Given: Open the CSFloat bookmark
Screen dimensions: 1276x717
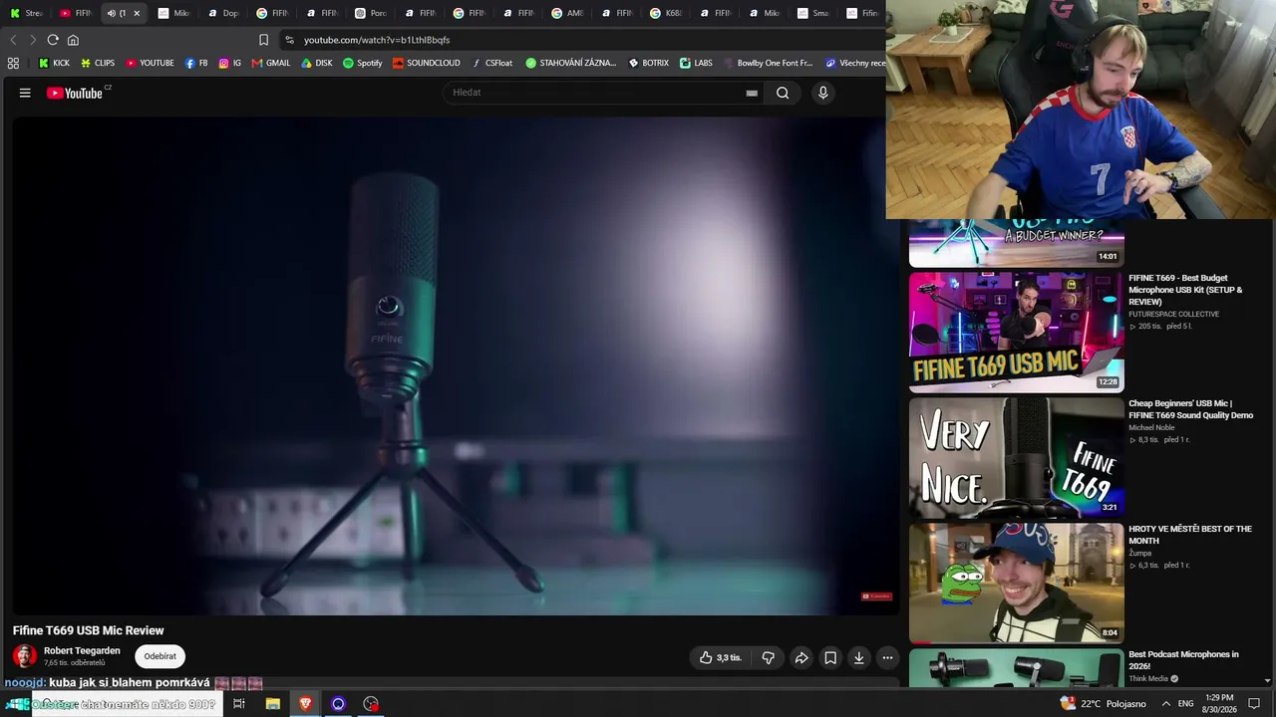Looking at the screenshot, I should pyautogui.click(x=492, y=63).
